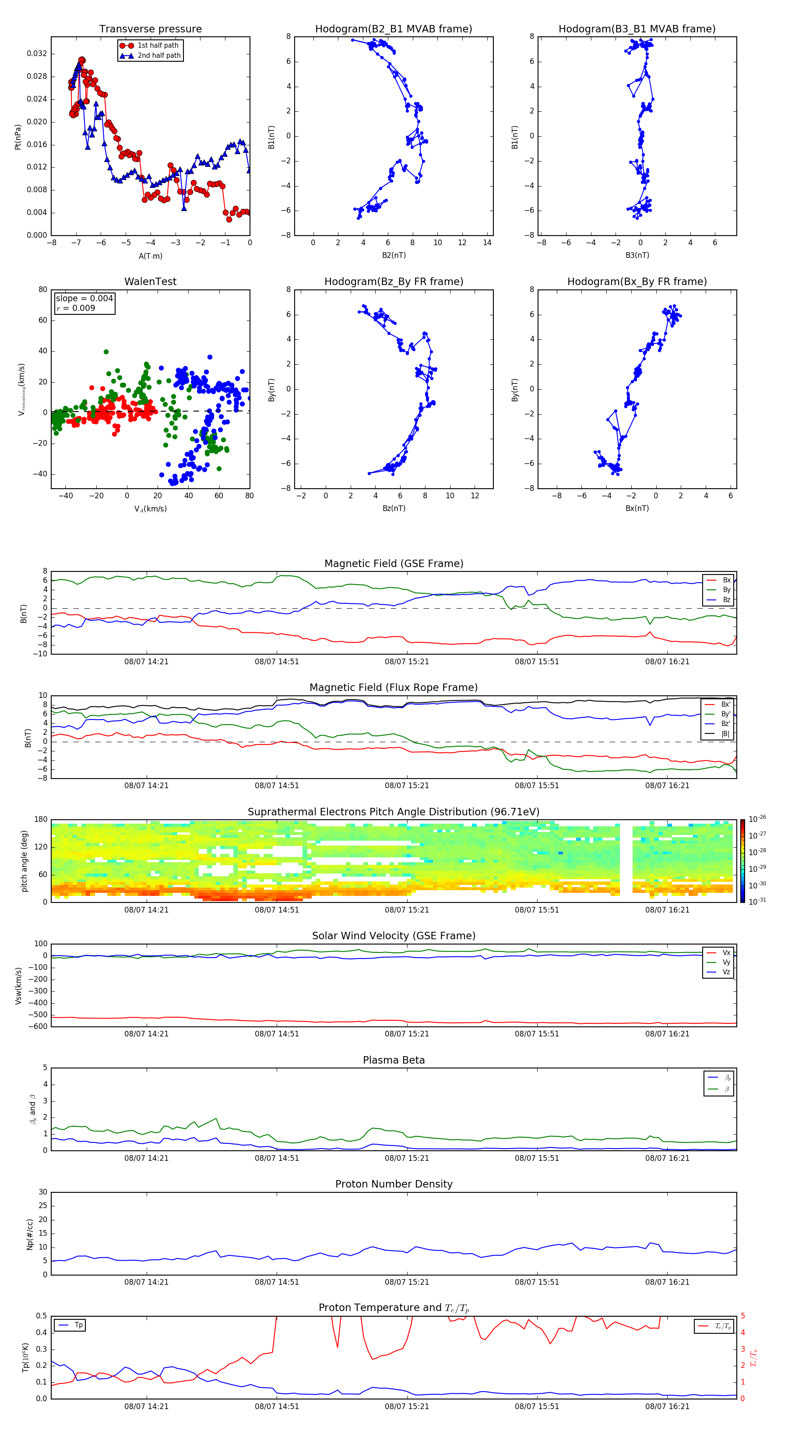Image resolution: width=788 pixels, height=1445 pixels.
Task: Select the "B2(nT)" x-axis label
Action: coord(394,255)
